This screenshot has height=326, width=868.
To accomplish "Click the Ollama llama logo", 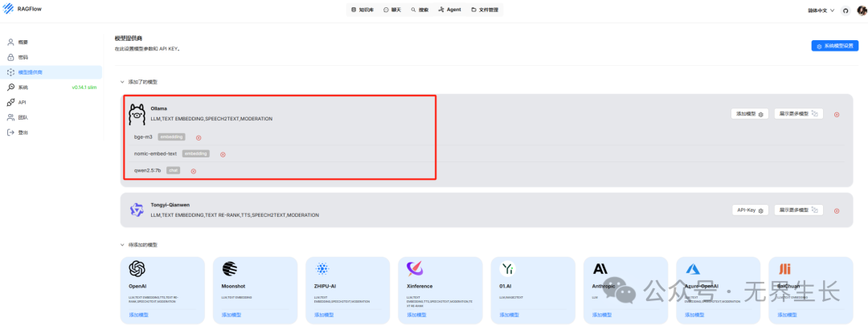I will tap(137, 114).
